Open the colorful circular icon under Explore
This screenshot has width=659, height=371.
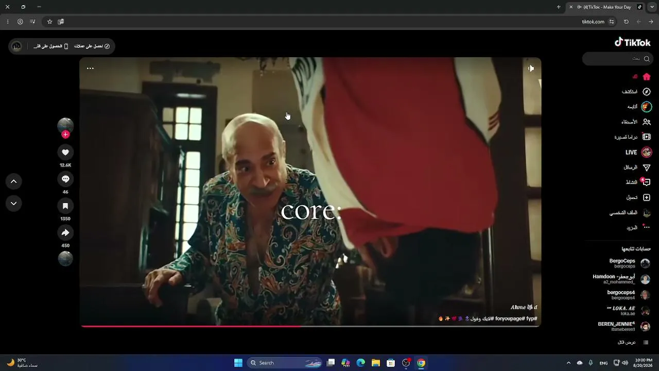click(647, 107)
